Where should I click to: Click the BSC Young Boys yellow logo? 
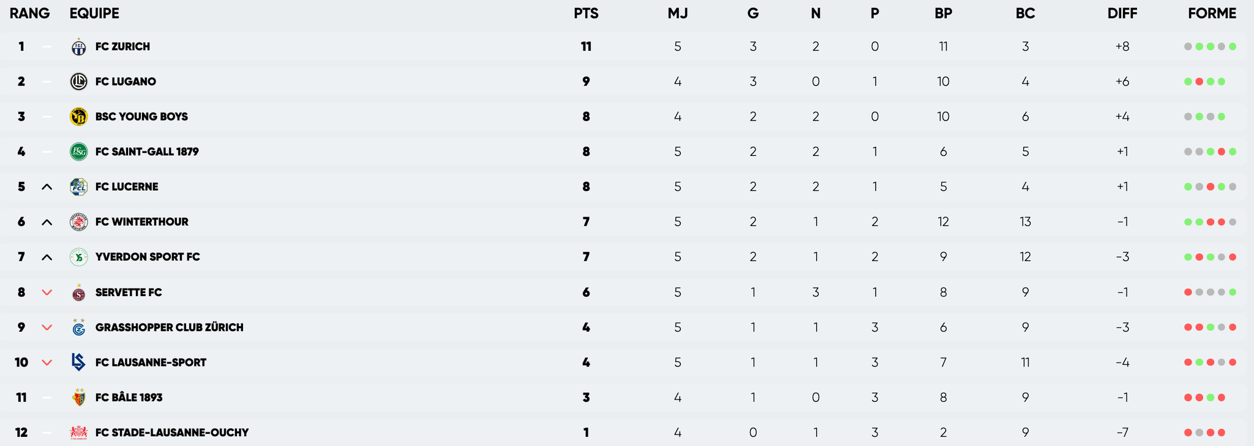[78, 117]
